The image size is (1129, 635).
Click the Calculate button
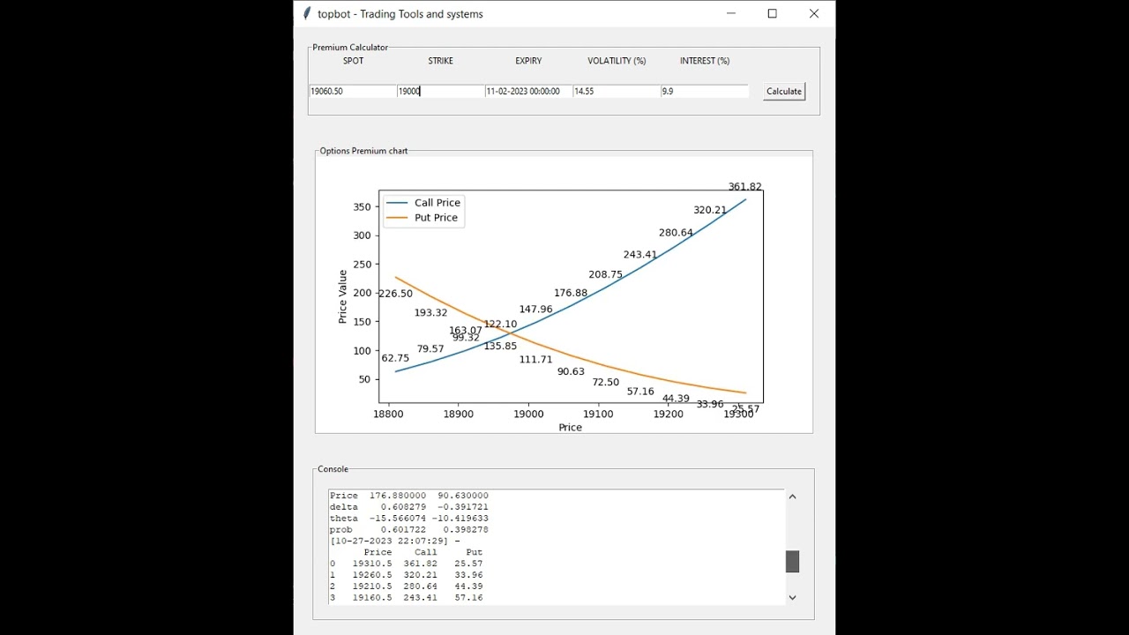click(784, 91)
